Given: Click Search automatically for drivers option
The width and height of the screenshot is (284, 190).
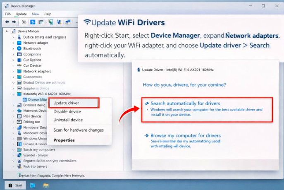Looking at the screenshot, I should click(x=185, y=103).
